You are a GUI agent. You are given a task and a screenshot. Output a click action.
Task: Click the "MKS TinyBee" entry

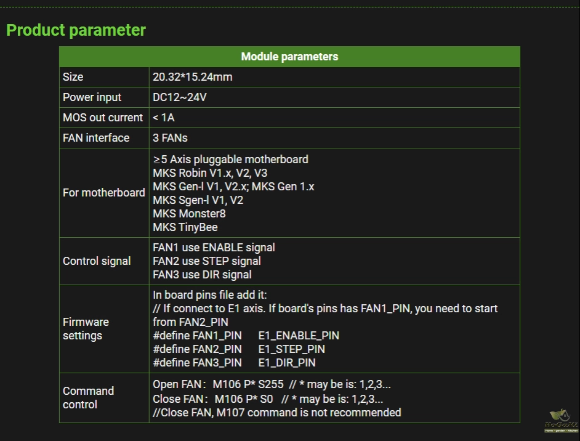[x=185, y=227]
